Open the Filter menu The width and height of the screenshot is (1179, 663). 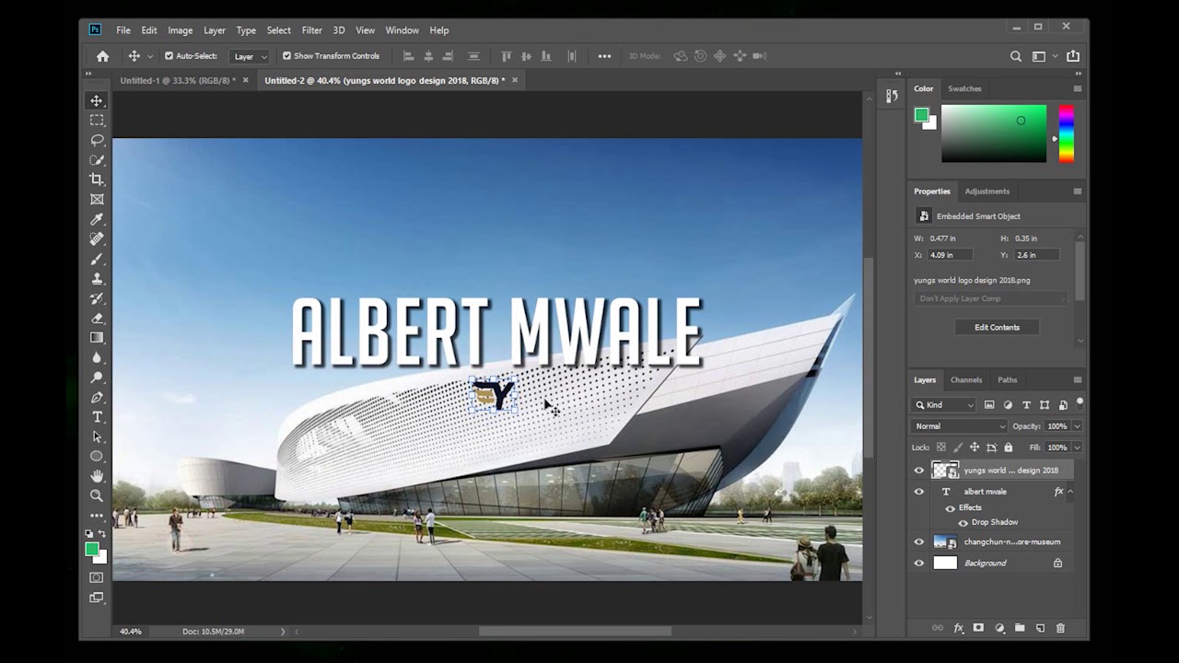312,30
